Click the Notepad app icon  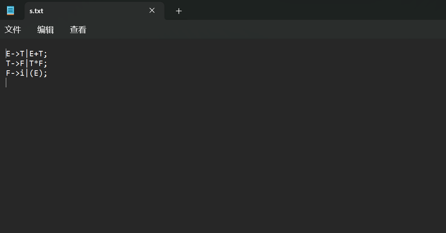tap(10, 10)
